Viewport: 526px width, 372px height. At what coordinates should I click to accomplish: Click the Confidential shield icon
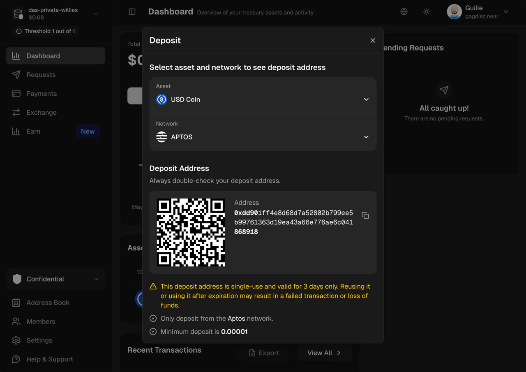click(17, 279)
